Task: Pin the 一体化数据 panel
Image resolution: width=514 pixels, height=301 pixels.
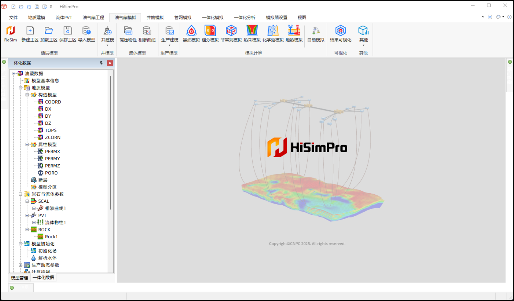Action: [101, 63]
